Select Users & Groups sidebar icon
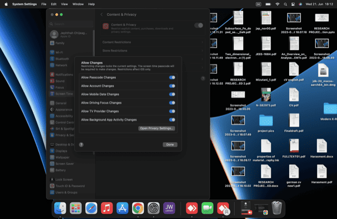 (52, 192)
